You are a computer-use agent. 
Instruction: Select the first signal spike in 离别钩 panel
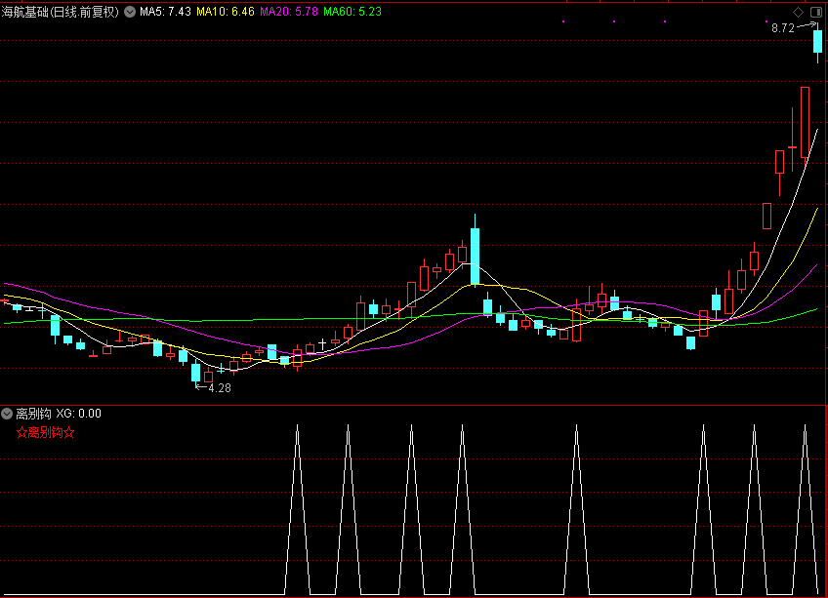point(296,507)
